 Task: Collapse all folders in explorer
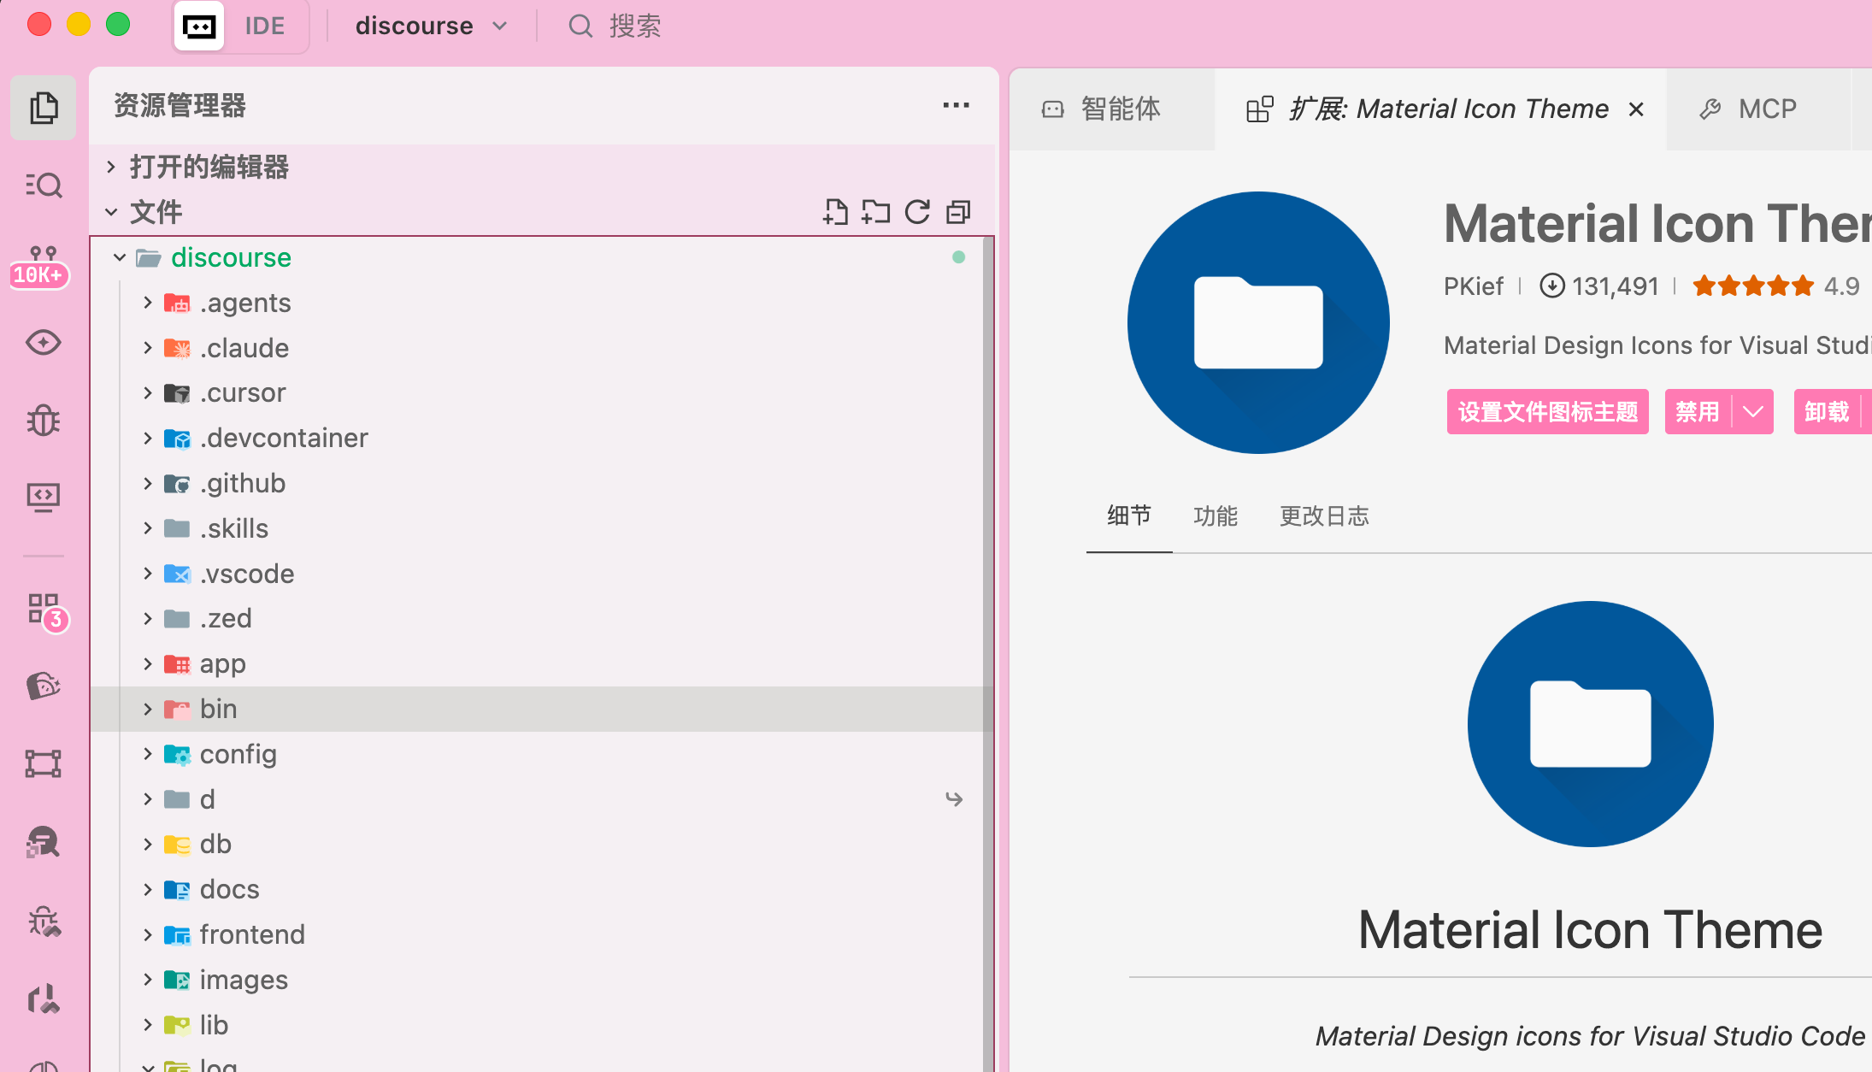(958, 212)
